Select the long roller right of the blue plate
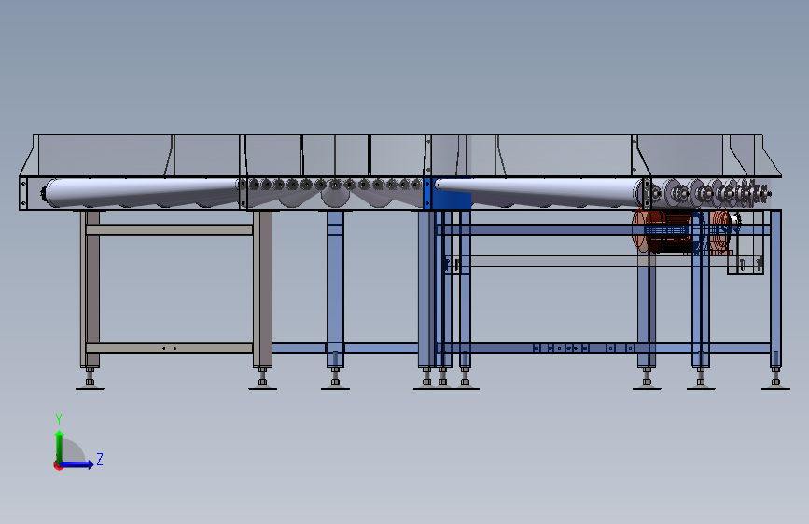 tap(540, 192)
